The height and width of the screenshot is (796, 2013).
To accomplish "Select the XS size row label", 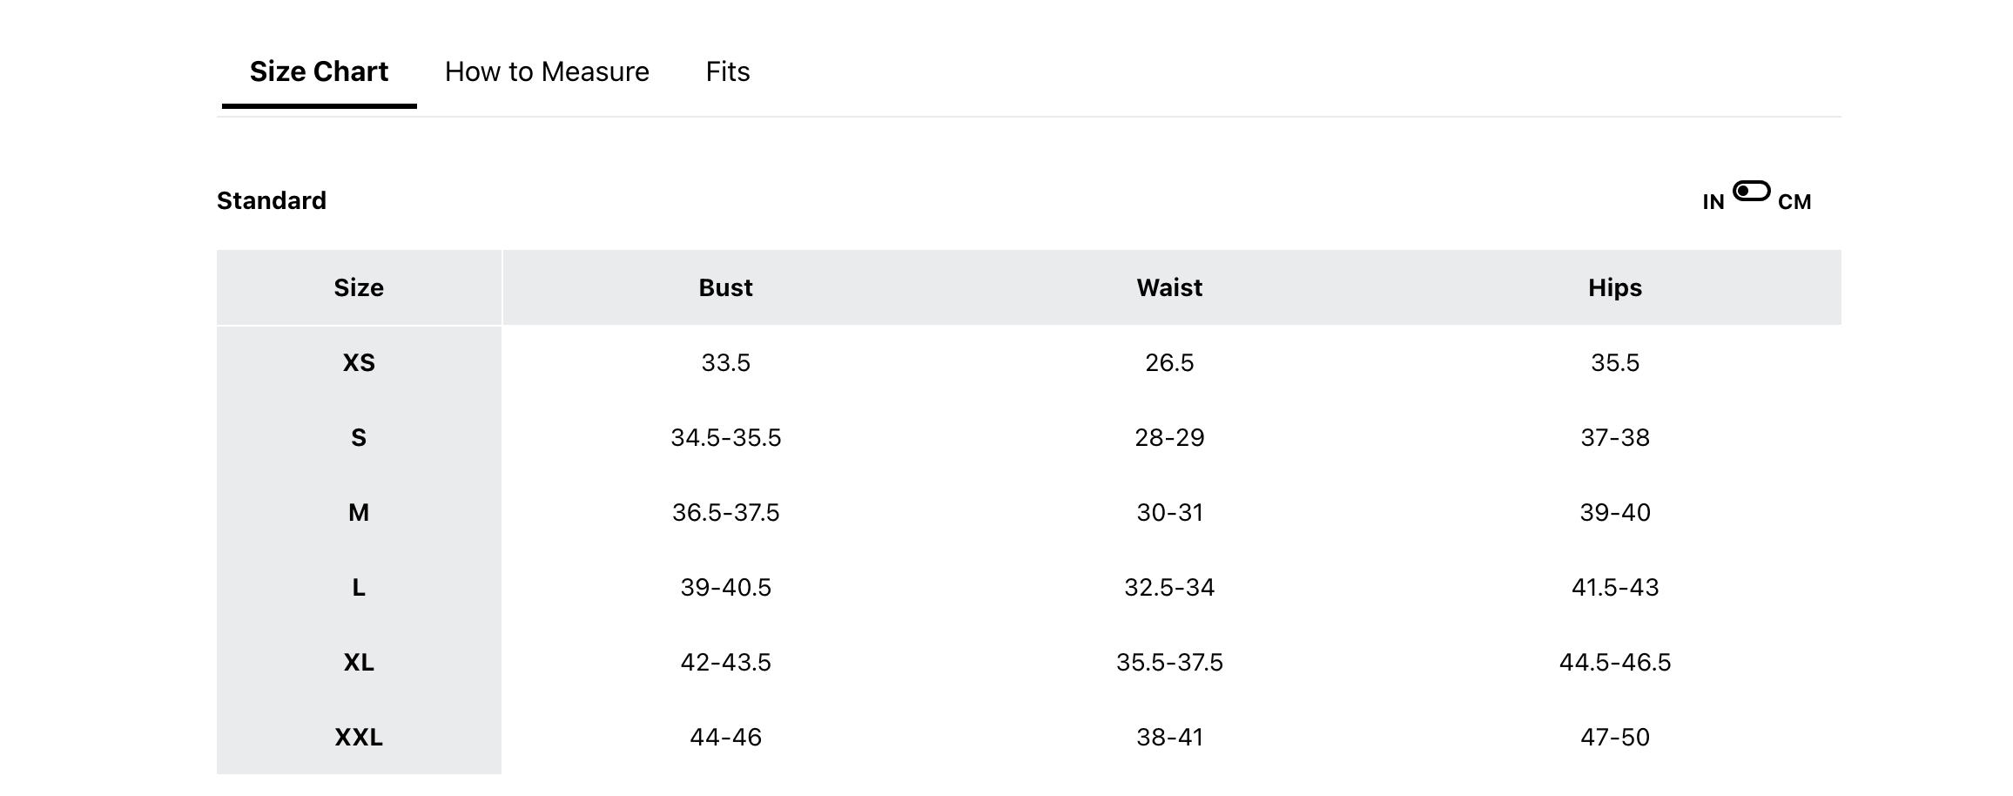I will [x=359, y=363].
